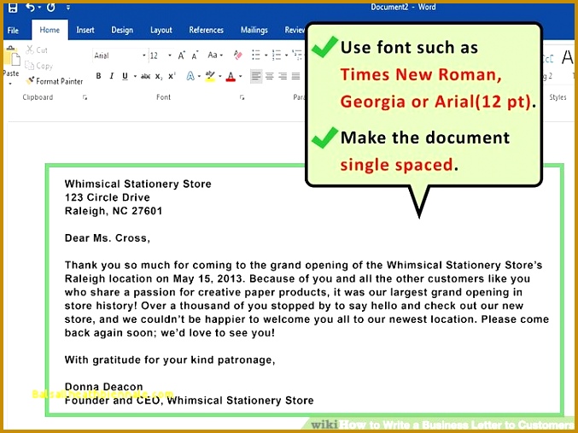Toggle Align Left paragraph alignment
Image resolution: width=578 pixels, height=433 pixels.
click(256, 76)
